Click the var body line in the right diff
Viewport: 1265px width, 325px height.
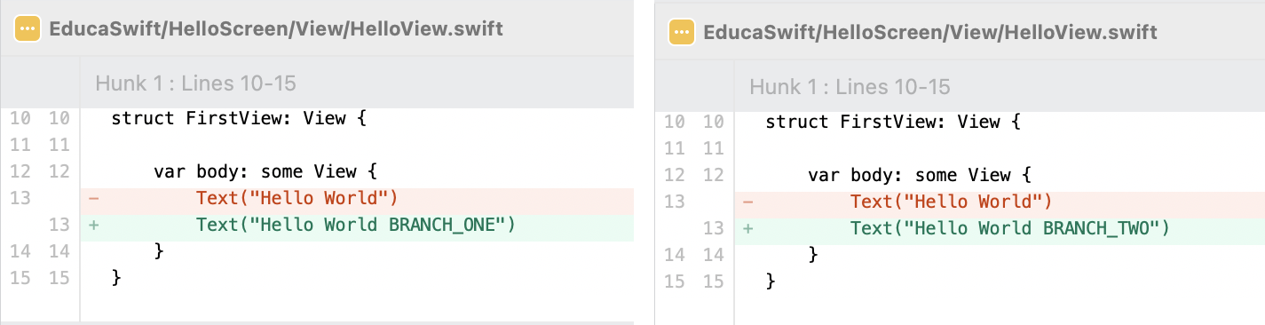click(1000, 175)
